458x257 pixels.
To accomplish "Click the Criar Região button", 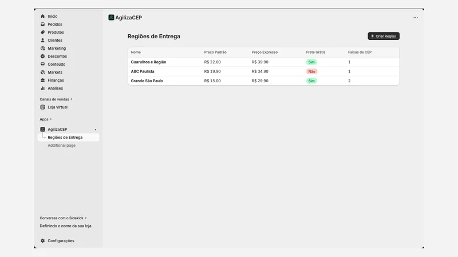I will [x=384, y=36].
